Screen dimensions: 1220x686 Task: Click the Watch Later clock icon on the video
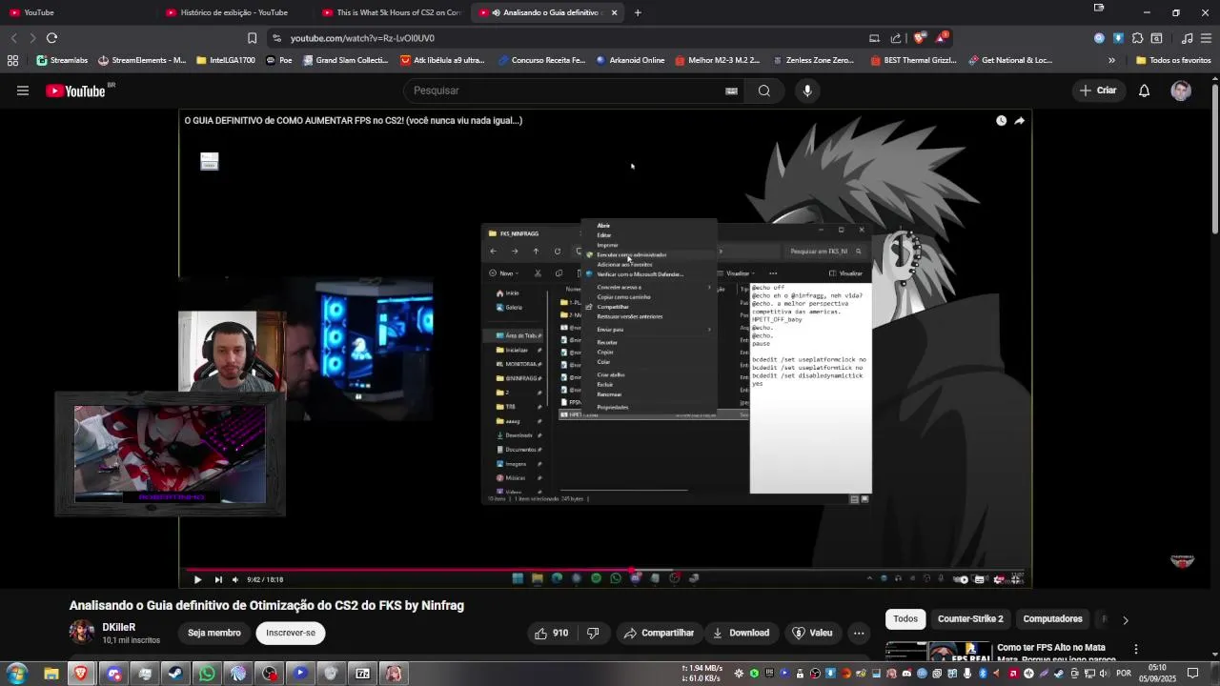[1001, 121]
